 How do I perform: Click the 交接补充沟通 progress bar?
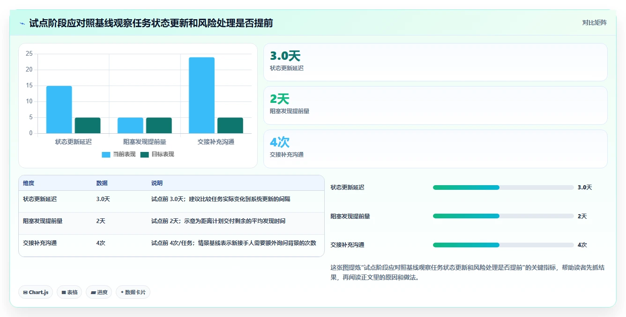503,245
